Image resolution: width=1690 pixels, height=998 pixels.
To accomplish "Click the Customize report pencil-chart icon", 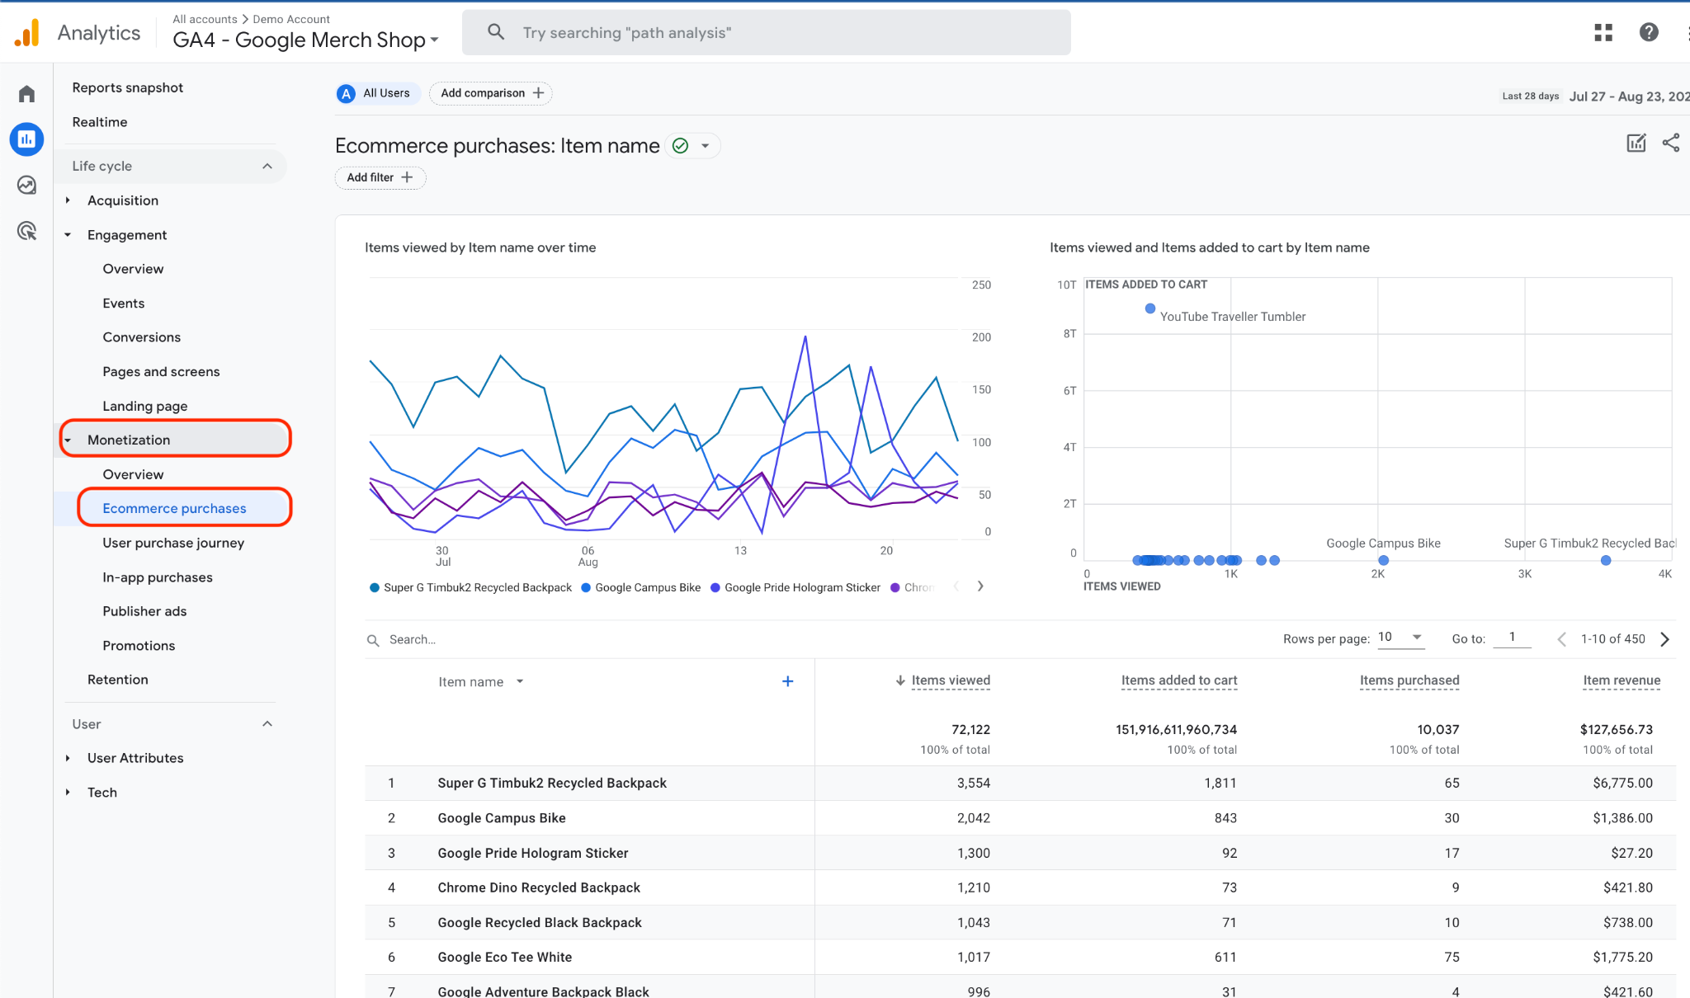I will tap(1636, 143).
